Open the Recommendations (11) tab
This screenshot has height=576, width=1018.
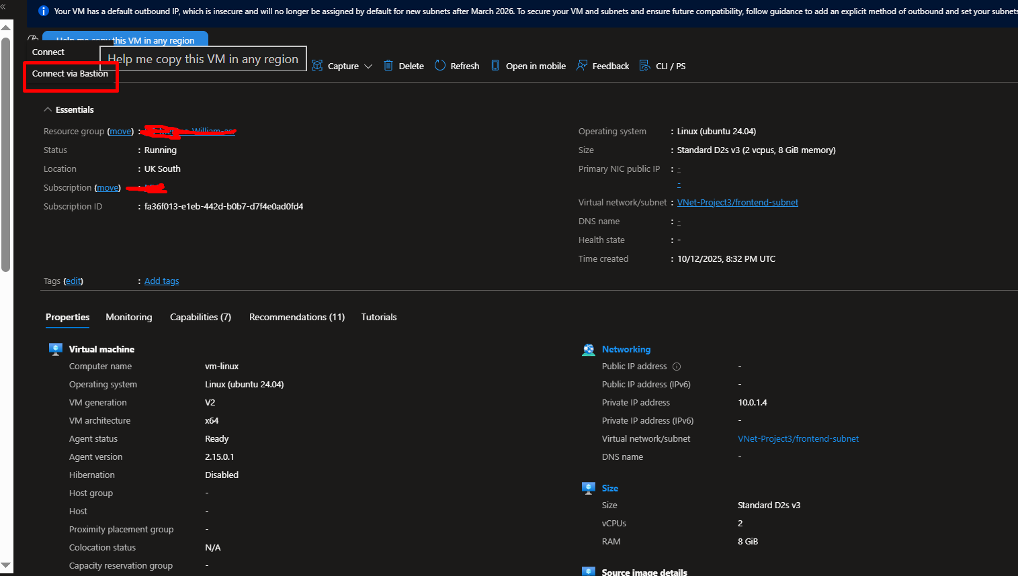(x=296, y=318)
